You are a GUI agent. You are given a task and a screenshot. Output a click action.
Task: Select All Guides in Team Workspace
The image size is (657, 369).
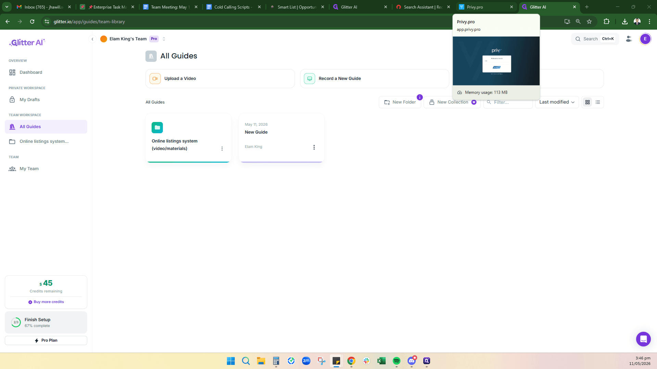[x=46, y=127]
